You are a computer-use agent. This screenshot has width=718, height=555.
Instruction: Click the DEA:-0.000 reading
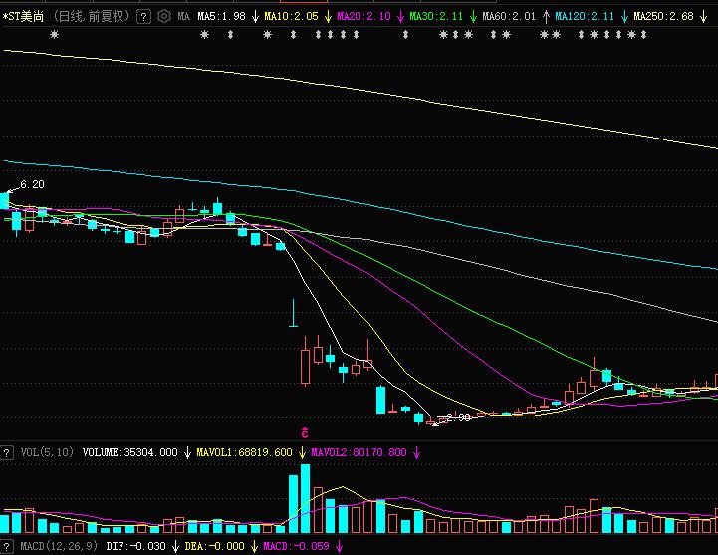(215, 546)
